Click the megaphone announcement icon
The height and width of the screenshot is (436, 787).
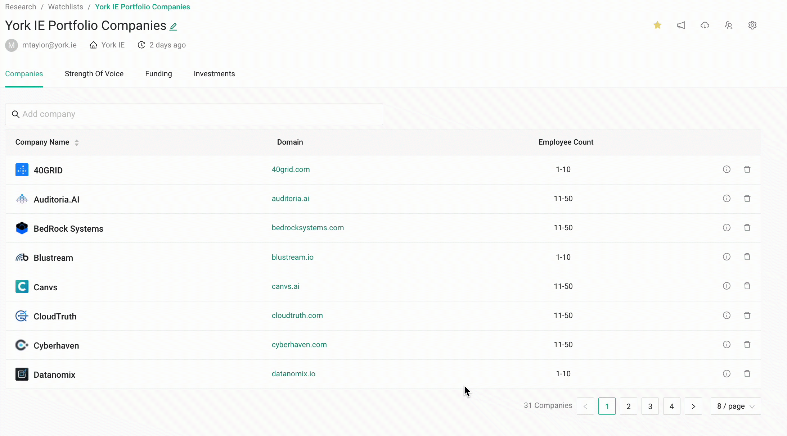click(681, 25)
